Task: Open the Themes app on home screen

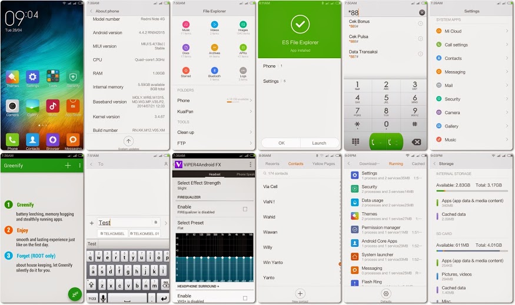Action: point(12,77)
